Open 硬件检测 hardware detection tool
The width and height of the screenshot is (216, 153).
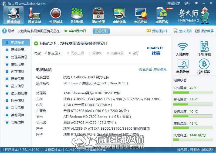tap(13, 15)
